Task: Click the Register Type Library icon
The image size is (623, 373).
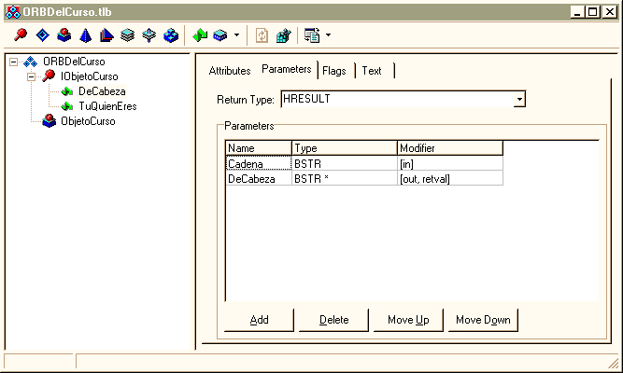Action: [283, 35]
